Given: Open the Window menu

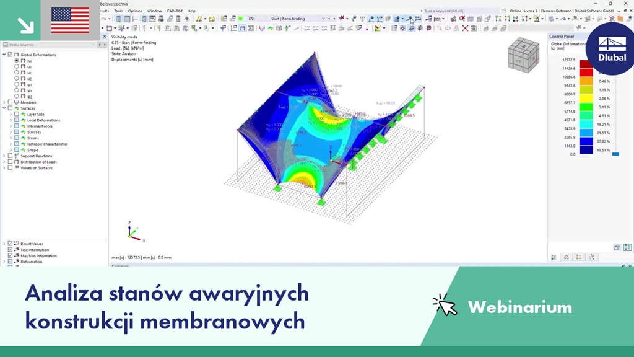Looking at the screenshot, I should 154,11.
